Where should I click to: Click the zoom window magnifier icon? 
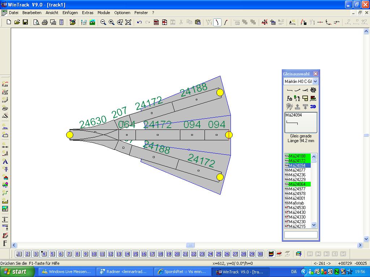(120, 22)
